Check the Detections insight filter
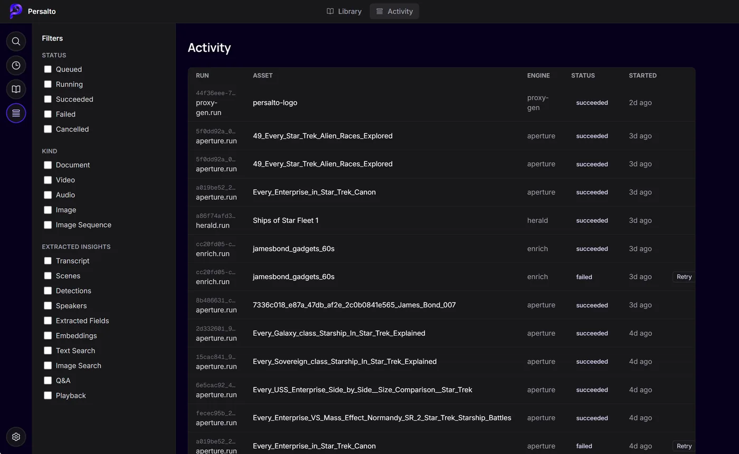 (x=48, y=291)
